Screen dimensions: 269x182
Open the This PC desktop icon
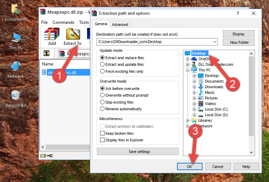(16, 41)
